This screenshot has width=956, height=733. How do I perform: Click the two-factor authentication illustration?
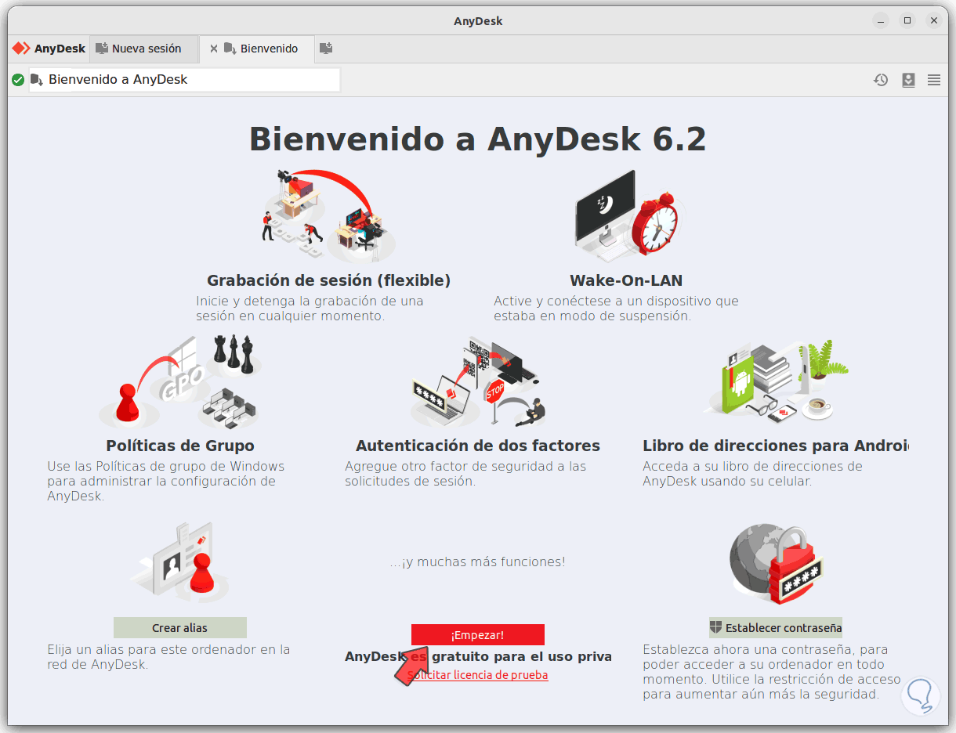pyautogui.click(x=479, y=383)
